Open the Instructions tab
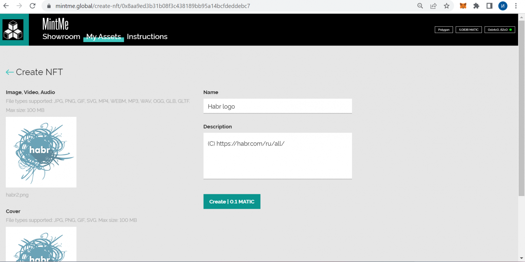Image resolution: width=525 pixels, height=262 pixels. click(147, 36)
